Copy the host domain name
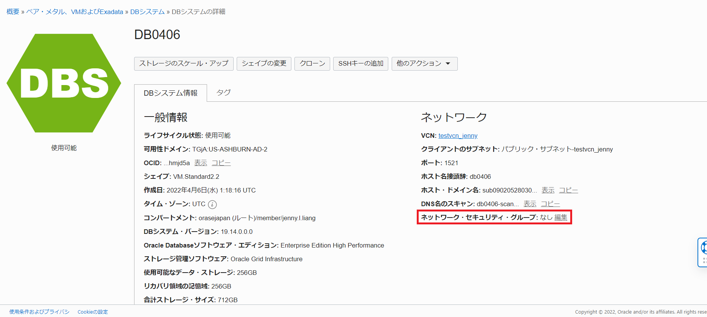The width and height of the screenshot is (707, 317). point(568,190)
